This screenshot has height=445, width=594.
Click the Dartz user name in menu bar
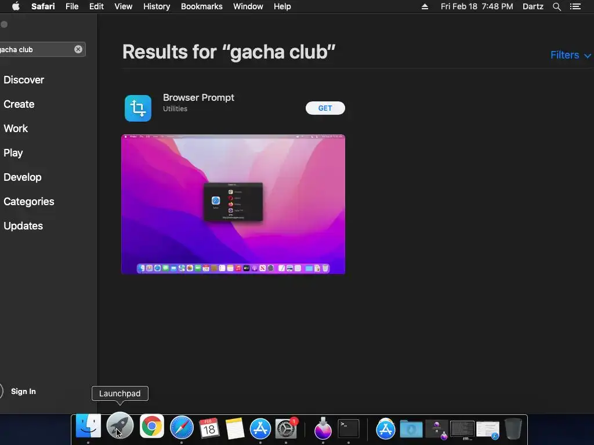[x=533, y=6]
